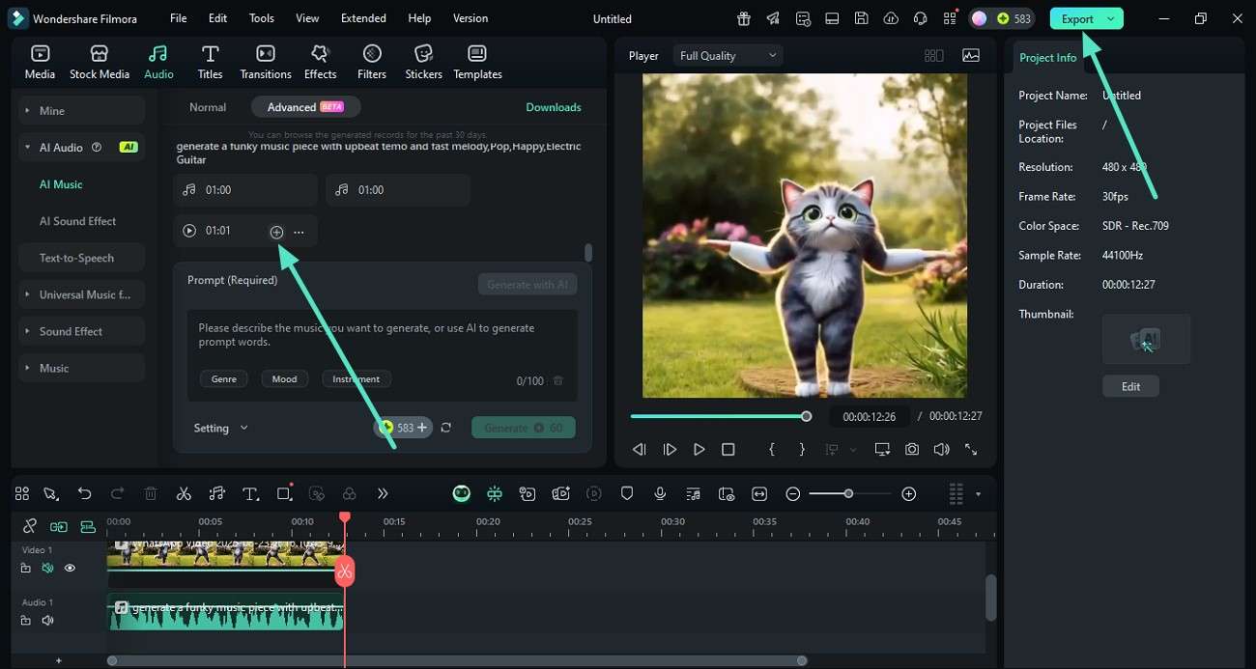Open the Effects panel
1256x669 pixels.
coord(320,62)
